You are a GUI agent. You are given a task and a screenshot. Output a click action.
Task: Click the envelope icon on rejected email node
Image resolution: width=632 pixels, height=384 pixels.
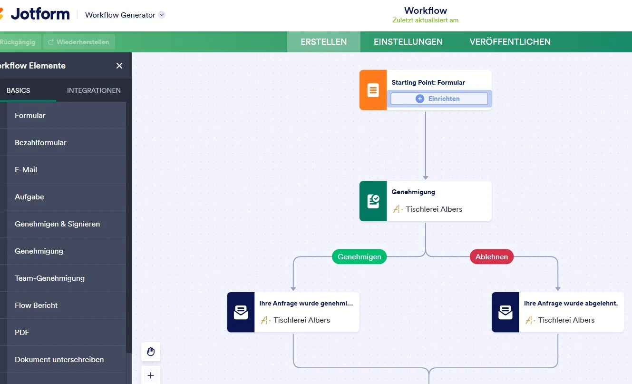pyautogui.click(x=506, y=312)
